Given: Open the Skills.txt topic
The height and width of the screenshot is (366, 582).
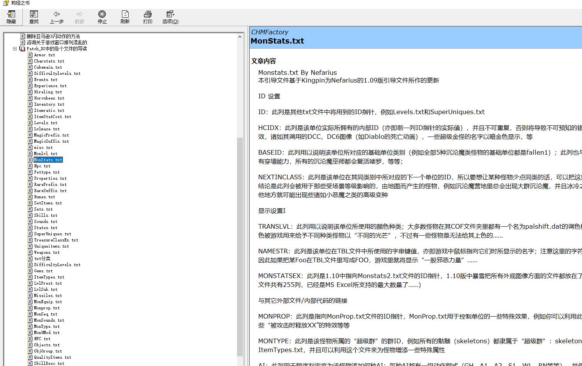Looking at the screenshot, I should point(46,215).
